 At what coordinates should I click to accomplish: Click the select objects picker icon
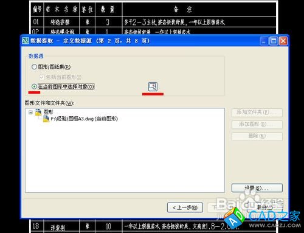tap(153, 86)
